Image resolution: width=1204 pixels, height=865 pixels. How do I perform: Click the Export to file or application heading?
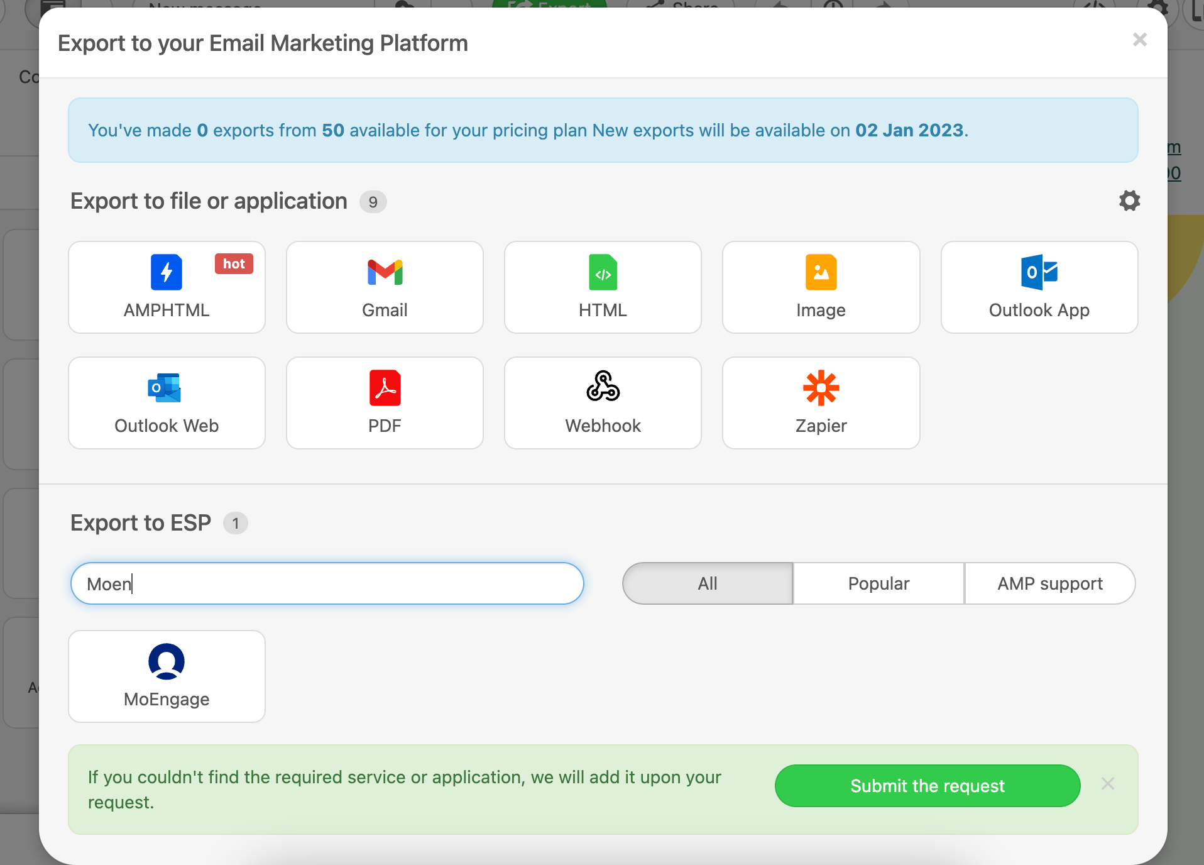tap(209, 201)
